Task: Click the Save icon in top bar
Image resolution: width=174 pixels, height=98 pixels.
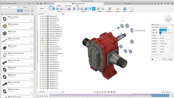Action: [45, 4]
